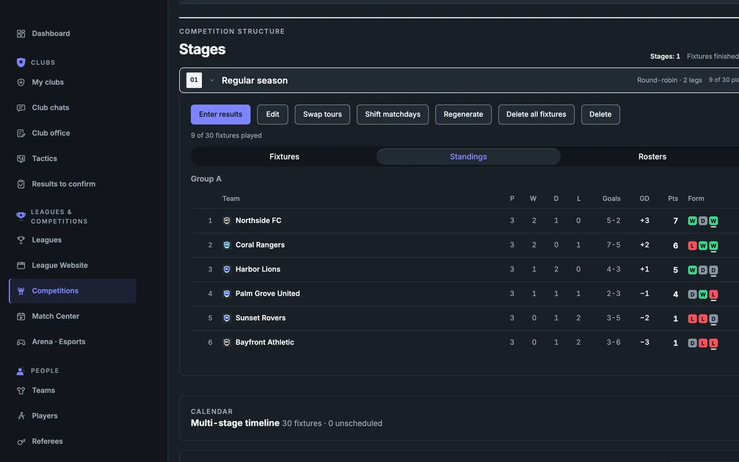Click Northside FC team crest icon
739x462 pixels.
[x=227, y=221]
